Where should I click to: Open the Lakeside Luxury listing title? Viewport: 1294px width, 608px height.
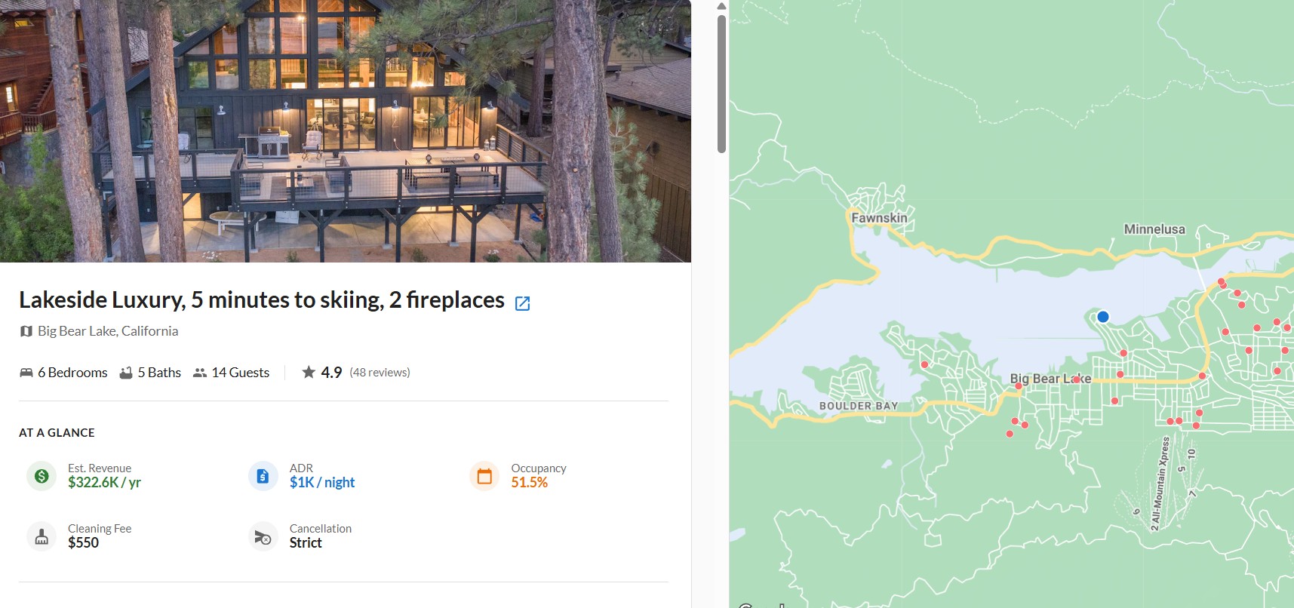(x=261, y=300)
